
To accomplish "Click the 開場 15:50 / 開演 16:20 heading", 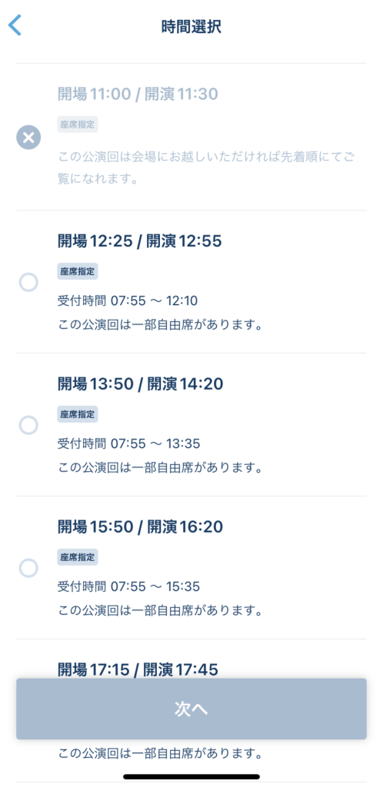I will click(x=140, y=527).
